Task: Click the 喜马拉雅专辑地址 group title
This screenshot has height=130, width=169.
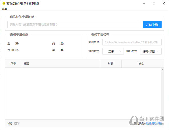Action: click(x=22, y=17)
